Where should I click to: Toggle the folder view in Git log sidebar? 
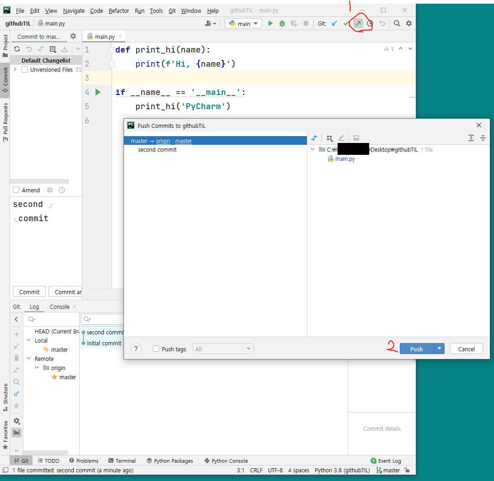(x=17, y=433)
